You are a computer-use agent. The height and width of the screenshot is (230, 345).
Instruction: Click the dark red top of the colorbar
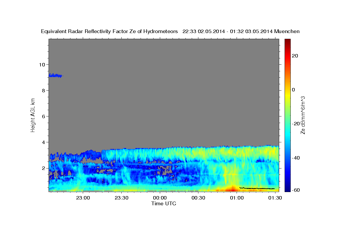click(287, 42)
